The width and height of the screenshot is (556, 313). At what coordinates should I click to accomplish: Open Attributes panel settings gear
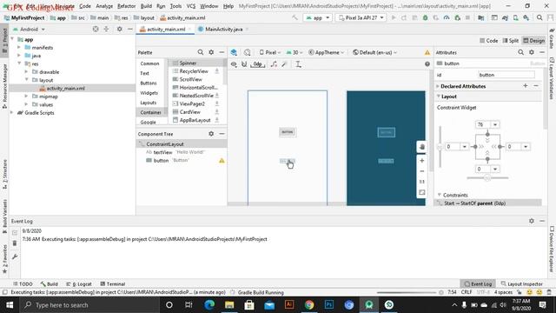tap(532, 52)
